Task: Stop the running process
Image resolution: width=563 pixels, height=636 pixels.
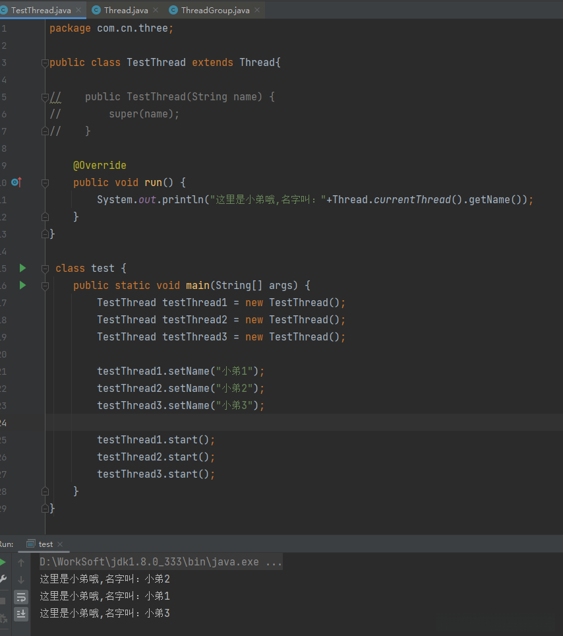Action: point(3,601)
